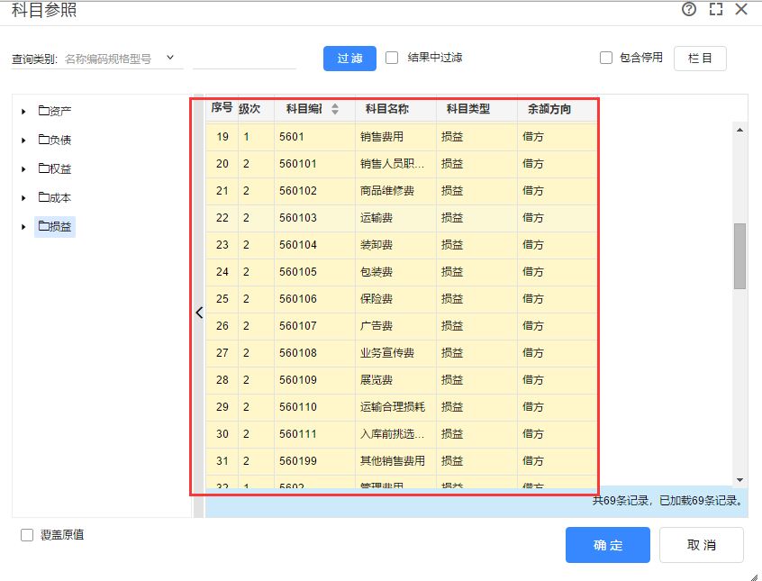
Task: Select the 装卸费 row
Action: pyautogui.click(x=402, y=244)
